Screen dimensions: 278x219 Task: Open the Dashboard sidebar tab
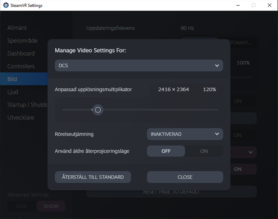(24, 53)
